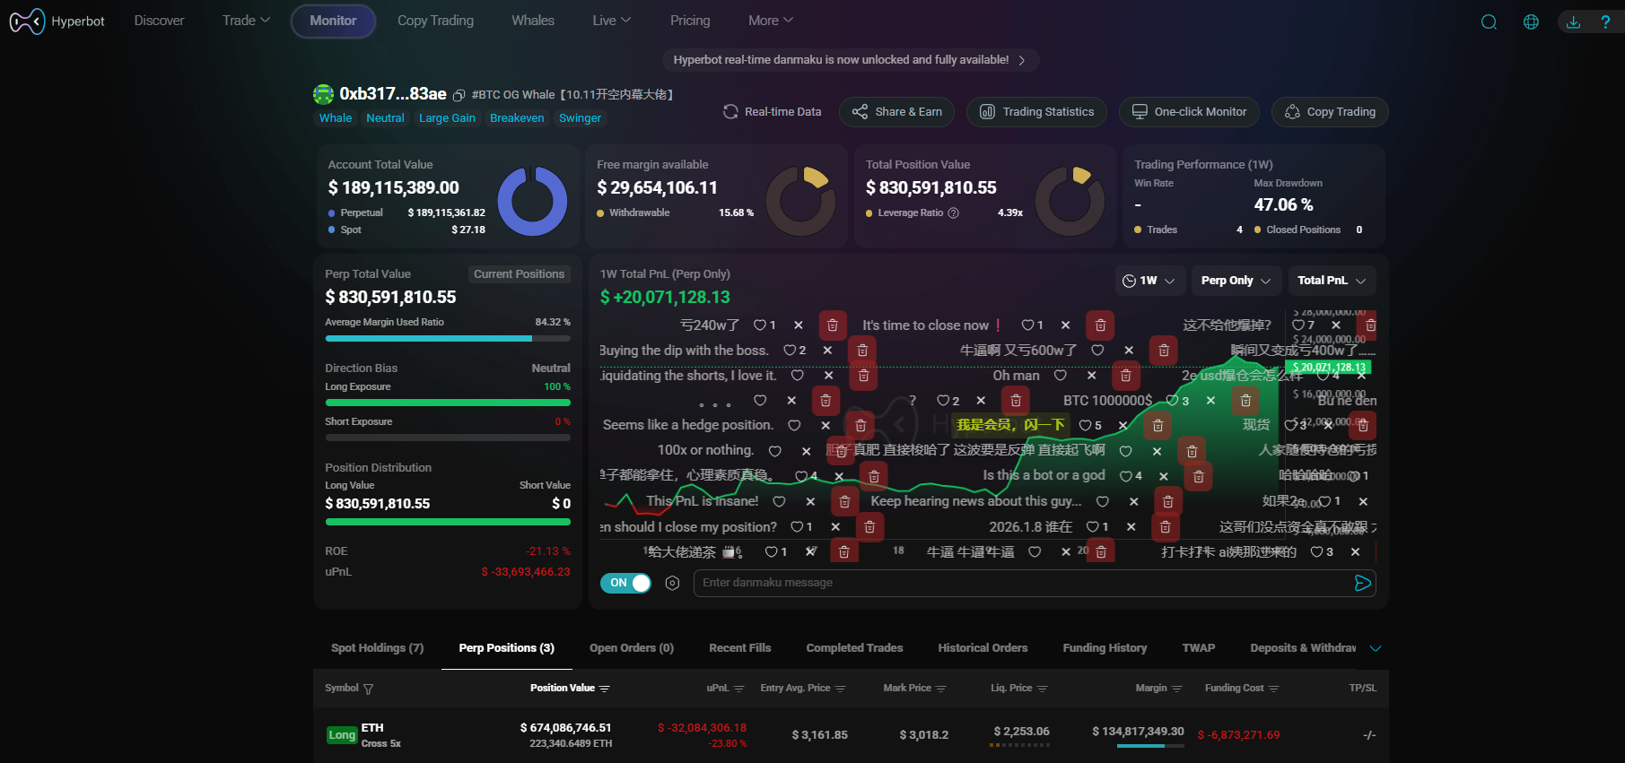Expand the Perp Only dropdown
The image size is (1625, 763).
(1236, 281)
